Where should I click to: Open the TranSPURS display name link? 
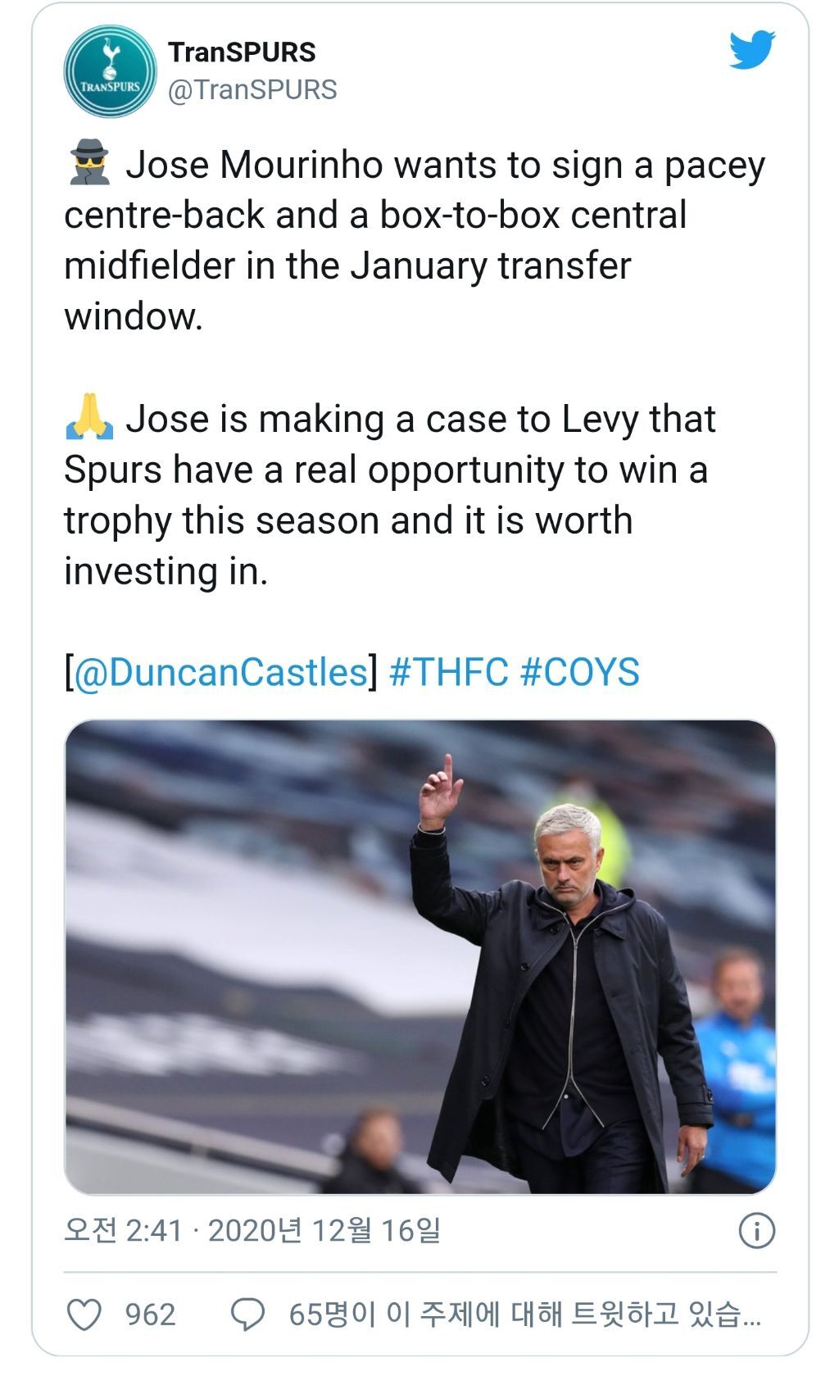[242, 52]
